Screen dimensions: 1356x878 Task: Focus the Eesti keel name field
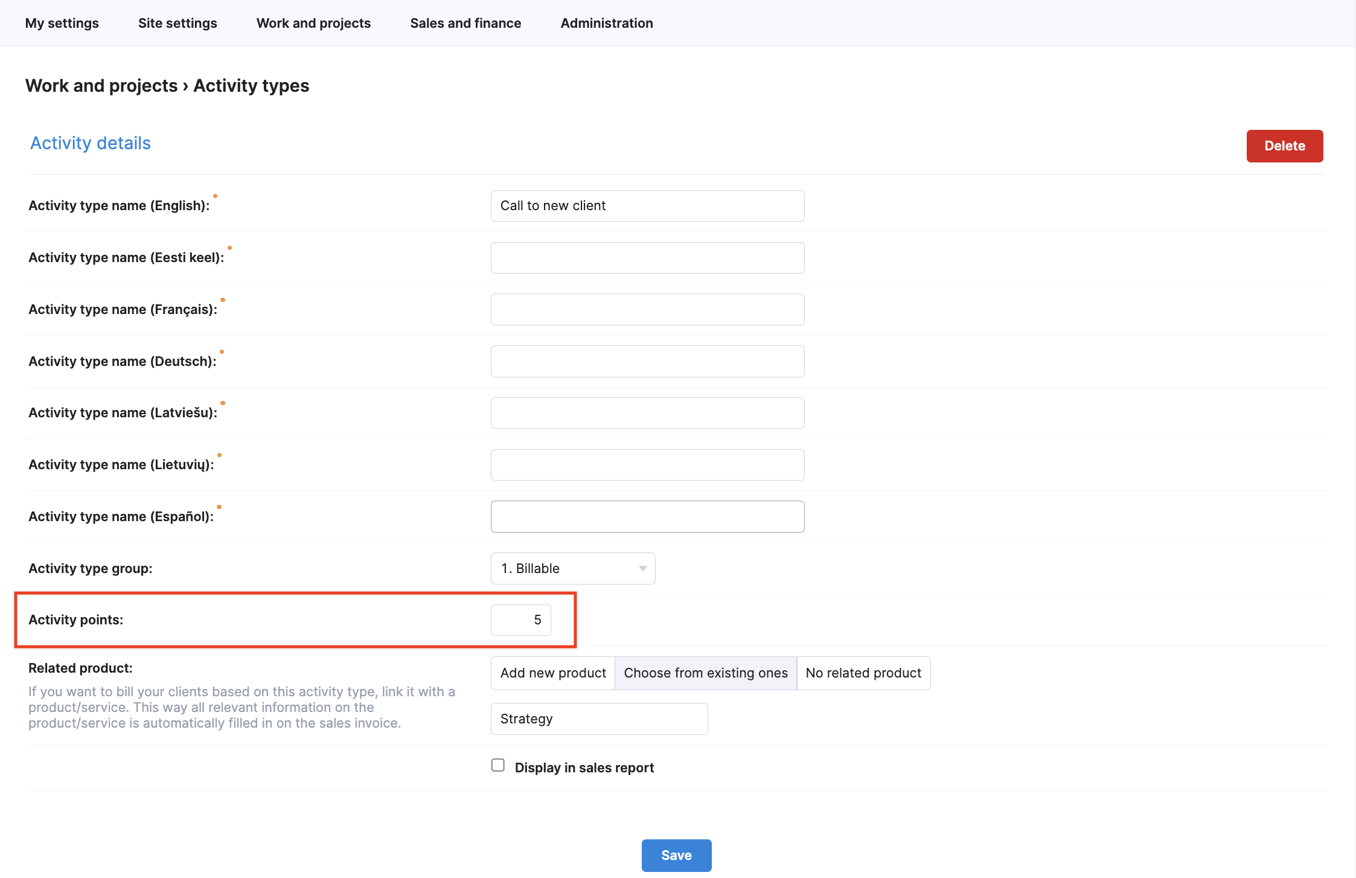tap(647, 258)
